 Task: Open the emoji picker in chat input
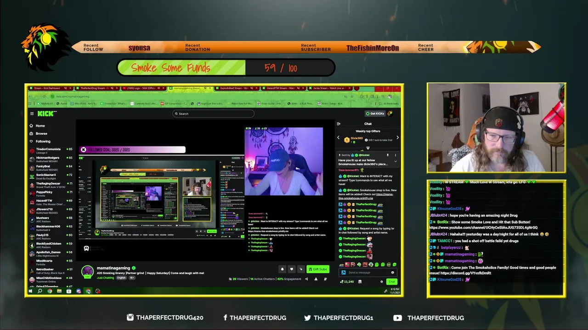pyautogui.click(x=393, y=272)
